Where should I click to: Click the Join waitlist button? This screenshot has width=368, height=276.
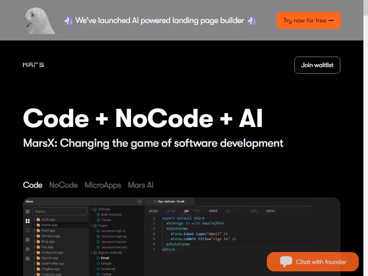pos(317,65)
